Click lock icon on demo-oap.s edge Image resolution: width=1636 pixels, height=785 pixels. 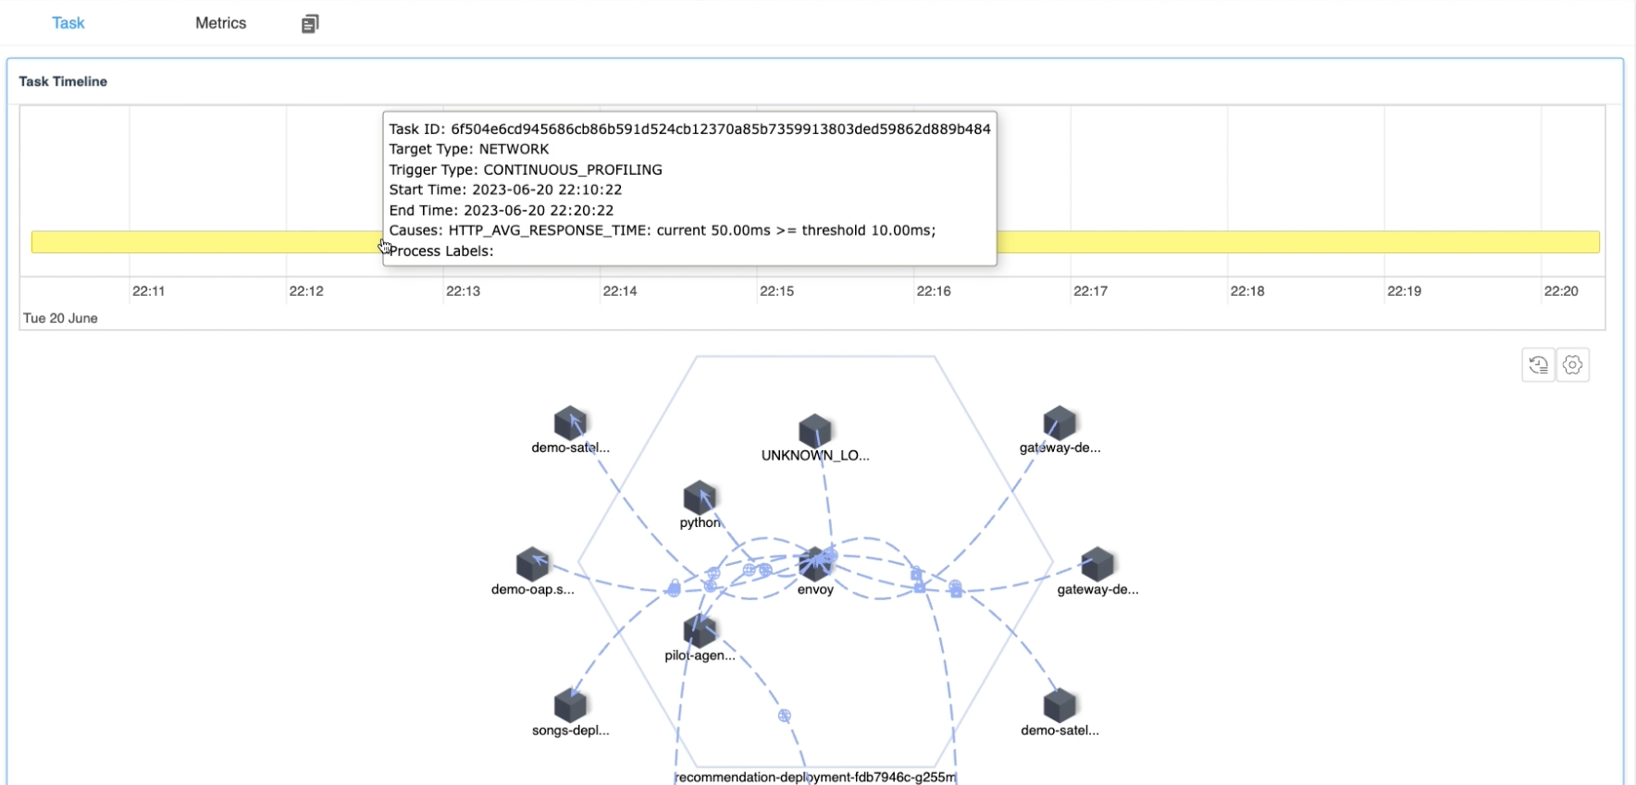click(675, 588)
